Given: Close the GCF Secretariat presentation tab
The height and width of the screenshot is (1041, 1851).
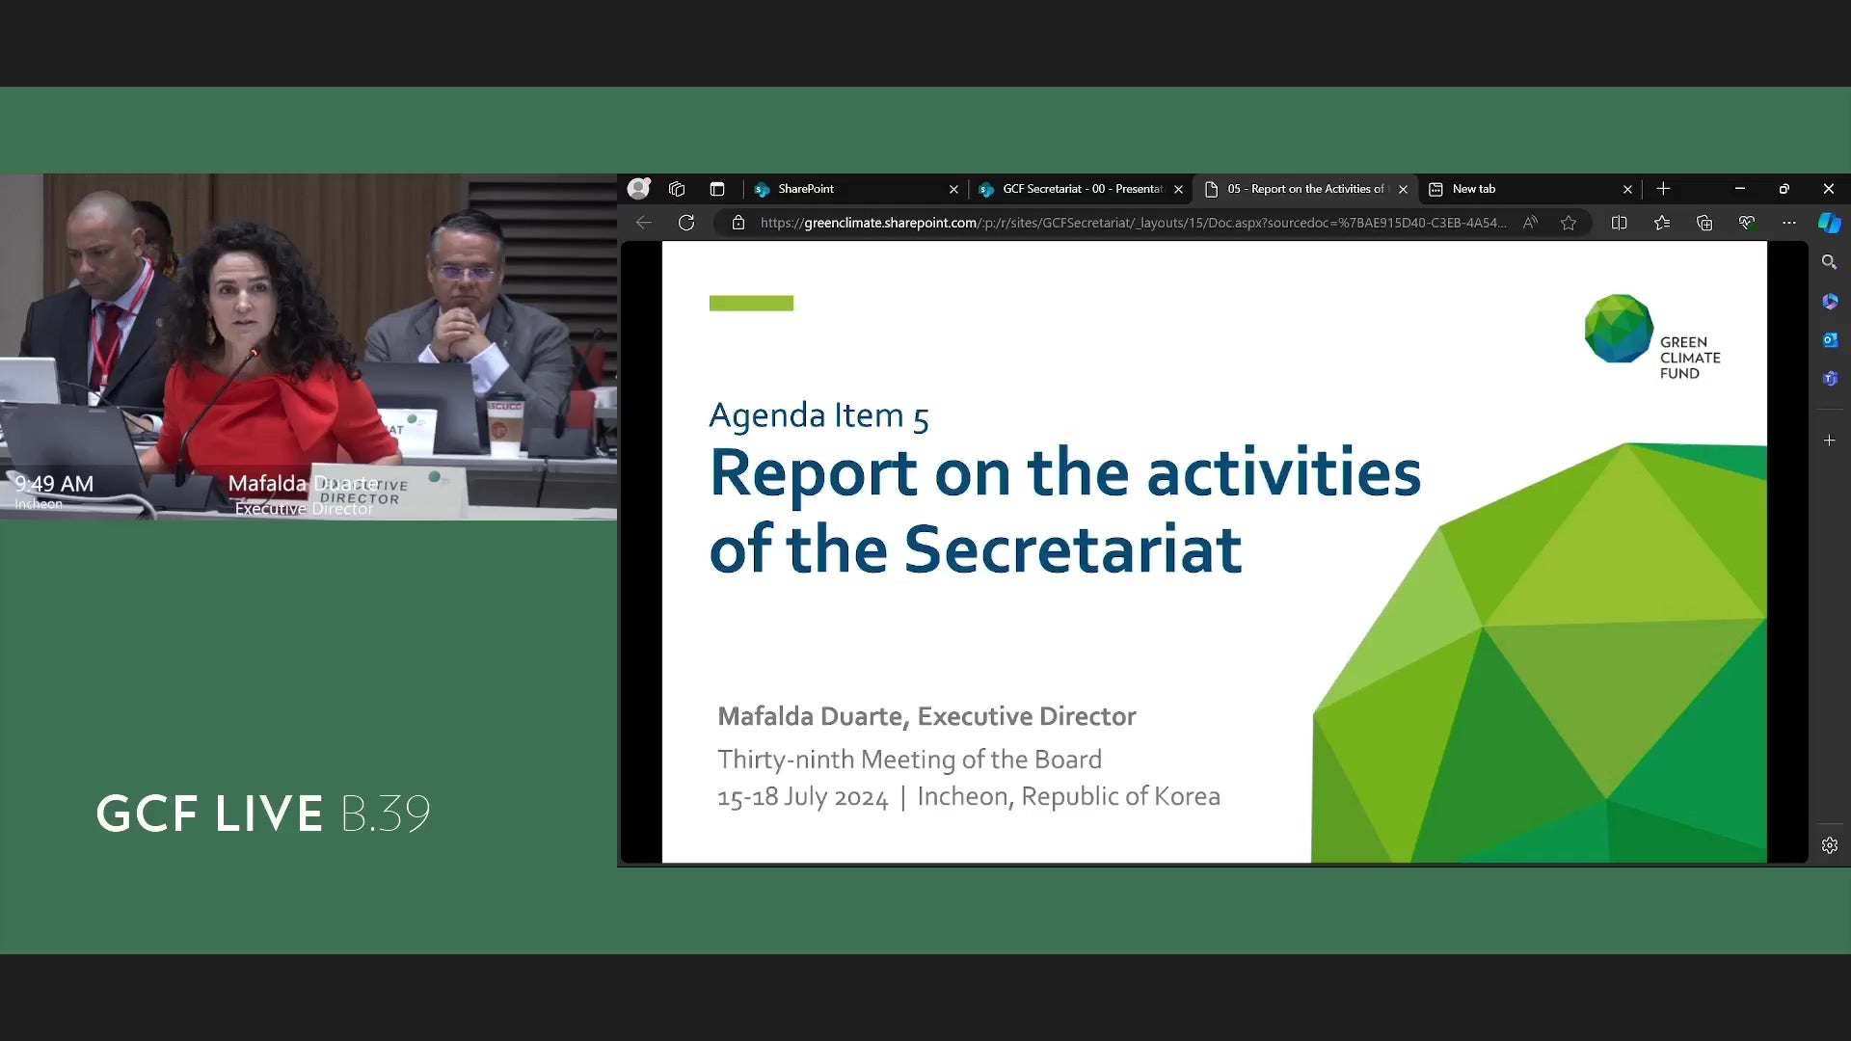Looking at the screenshot, I should [1178, 190].
